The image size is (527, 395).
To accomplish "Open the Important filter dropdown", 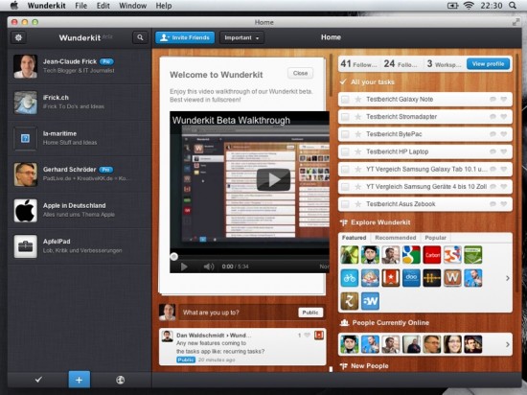I will click(241, 37).
